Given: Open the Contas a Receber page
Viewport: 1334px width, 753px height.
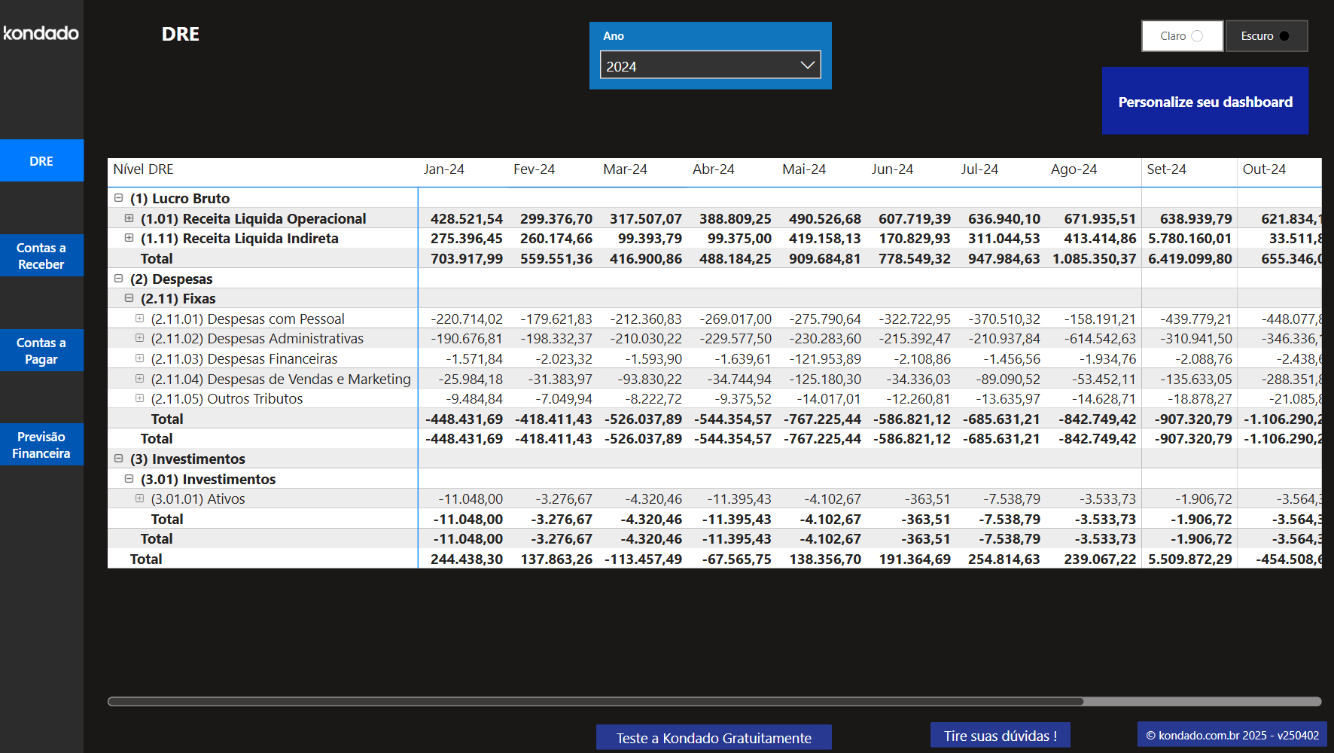Looking at the screenshot, I should pos(41,256).
